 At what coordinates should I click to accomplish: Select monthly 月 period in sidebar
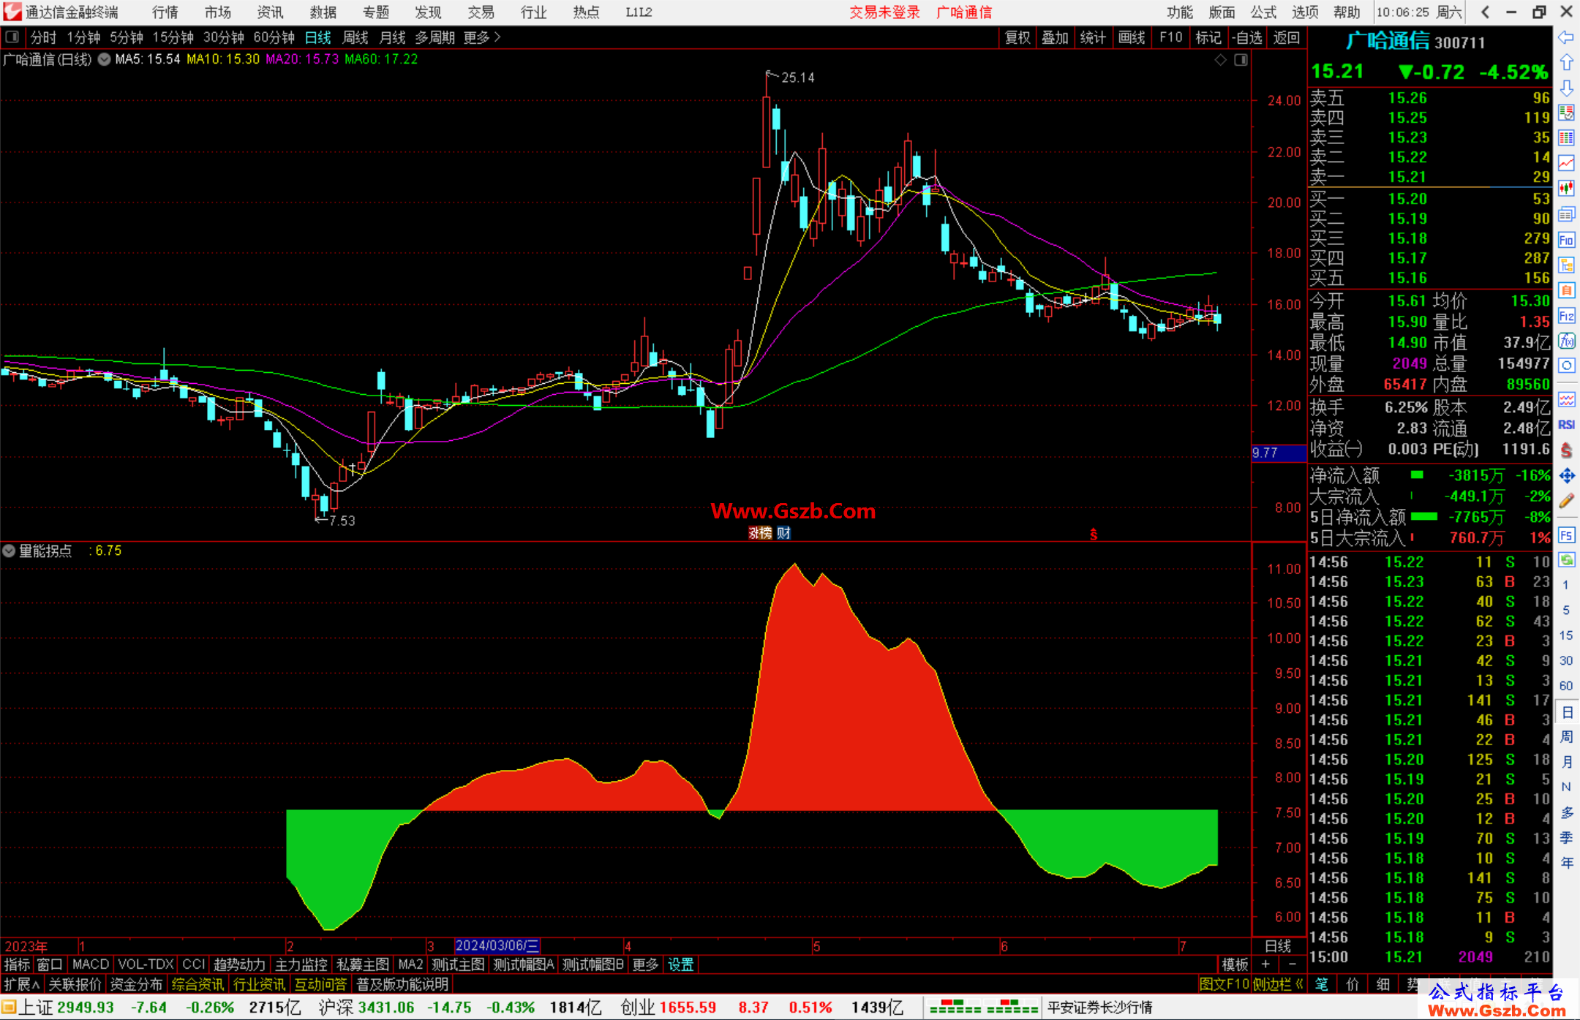click(1566, 762)
